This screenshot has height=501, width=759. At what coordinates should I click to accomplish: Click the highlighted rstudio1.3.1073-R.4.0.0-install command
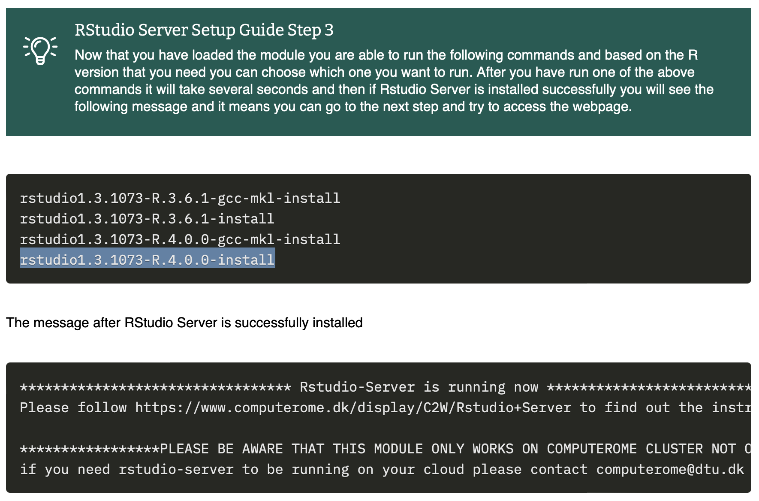(x=147, y=260)
